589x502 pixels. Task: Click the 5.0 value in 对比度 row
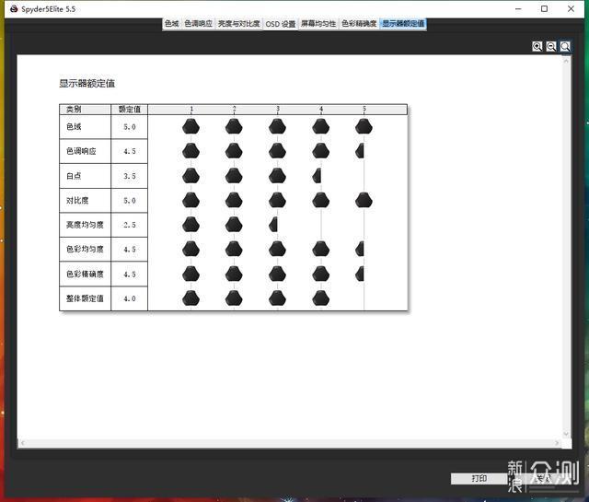pyautogui.click(x=130, y=201)
